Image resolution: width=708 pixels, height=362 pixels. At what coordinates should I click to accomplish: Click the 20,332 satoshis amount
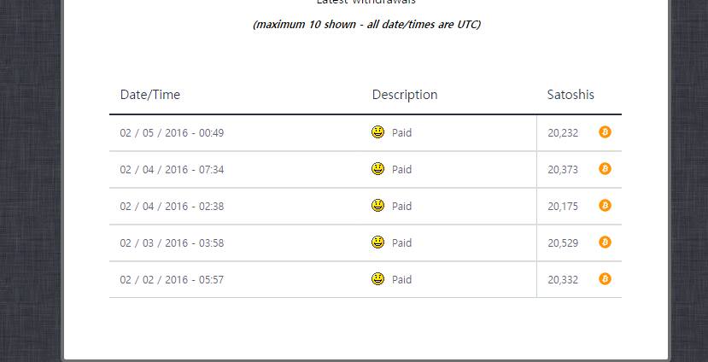pyautogui.click(x=563, y=280)
